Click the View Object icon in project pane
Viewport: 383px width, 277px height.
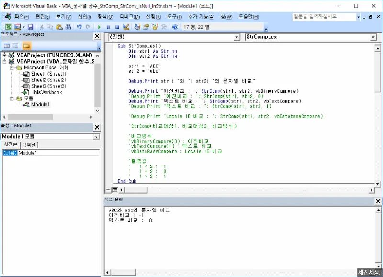[x=15, y=45]
